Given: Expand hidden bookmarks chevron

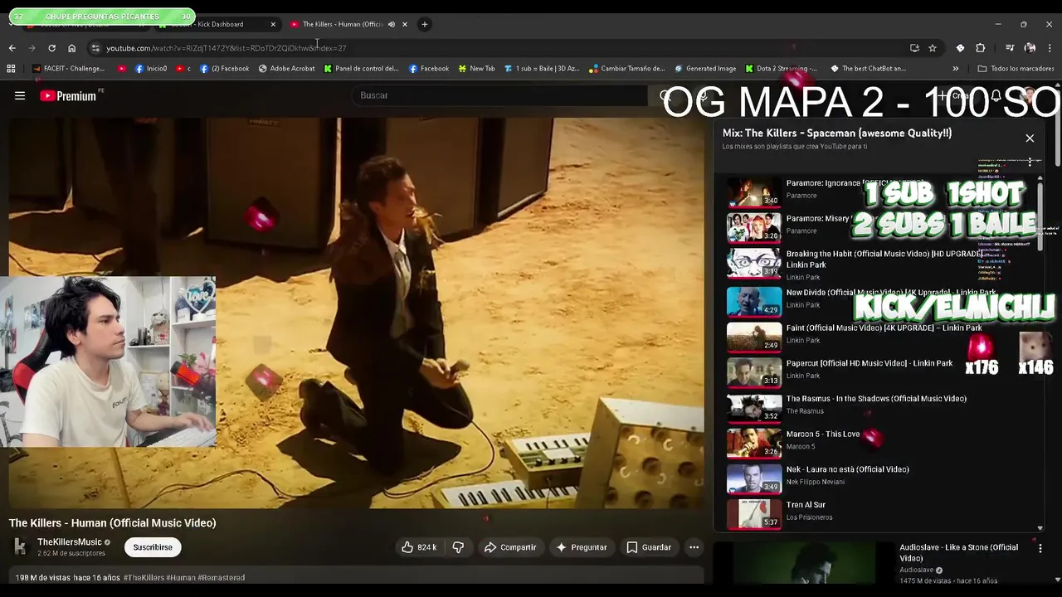Looking at the screenshot, I should (956, 69).
